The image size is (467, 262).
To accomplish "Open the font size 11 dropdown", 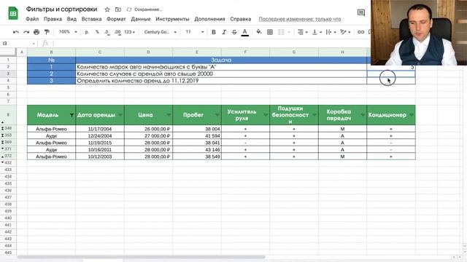I will point(195,32).
